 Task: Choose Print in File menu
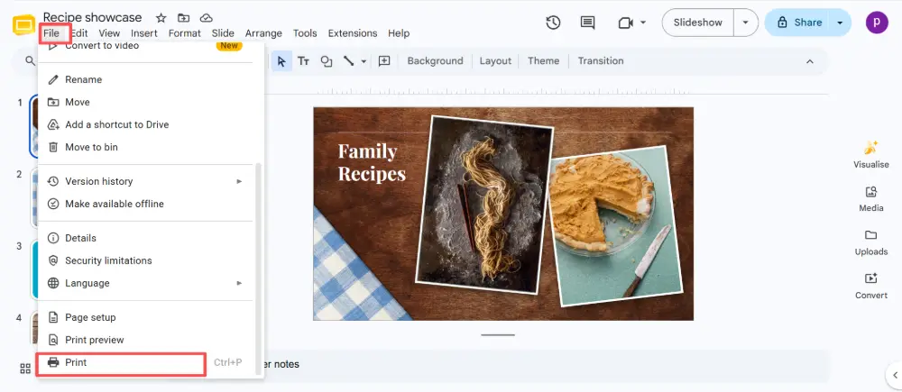pyautogui.click(x=145, y=362)
